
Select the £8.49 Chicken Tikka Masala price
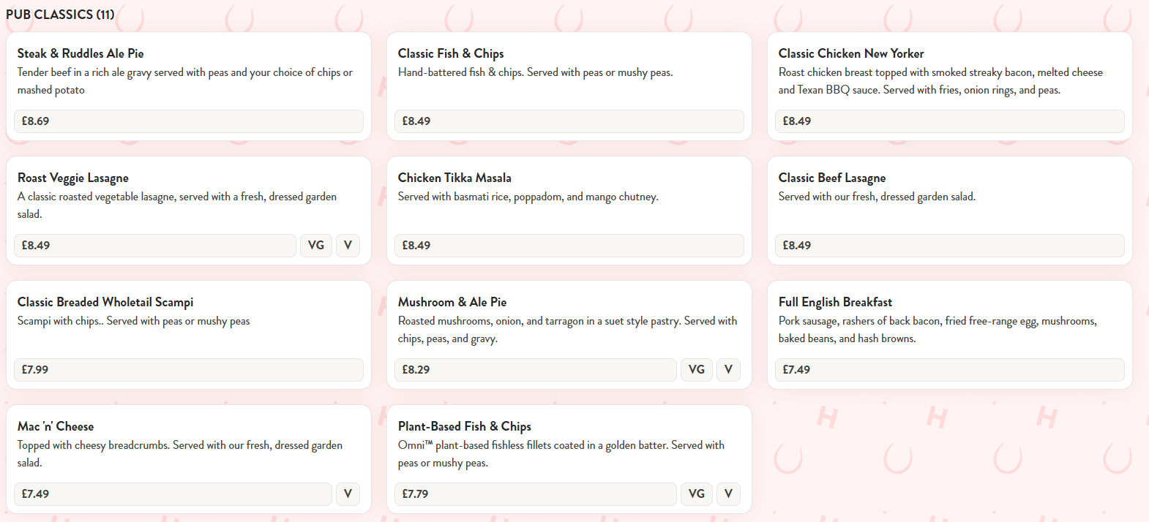[x=569, y=246]
